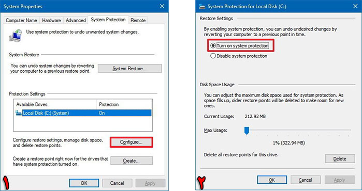The height and width of the screenshot is (191, 362).
Task: Click the system protection computer shield icon
Action: (16, 36)
